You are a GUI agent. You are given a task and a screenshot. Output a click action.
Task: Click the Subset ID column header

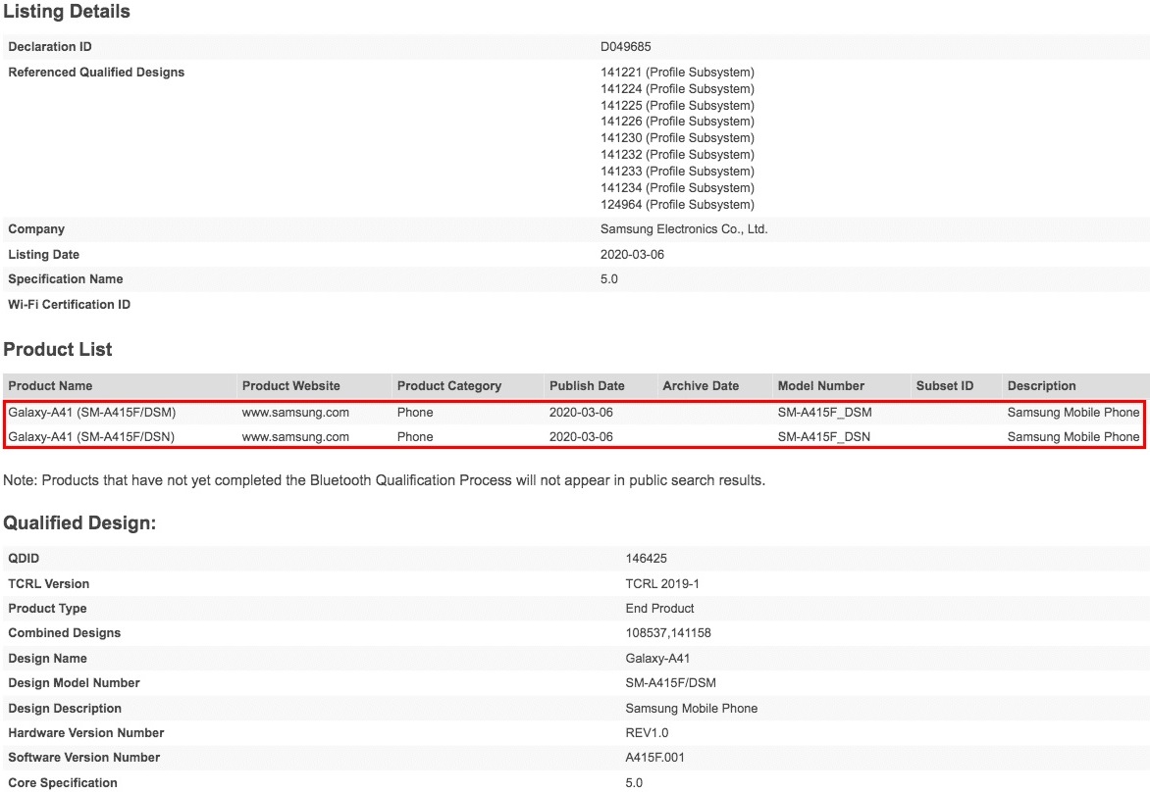click(944, 386)
